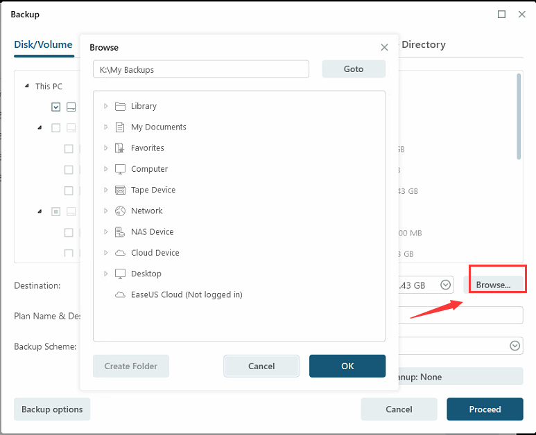Expand the Desktop tree node
The image size is (536, 435).
(x=105, y=274)
